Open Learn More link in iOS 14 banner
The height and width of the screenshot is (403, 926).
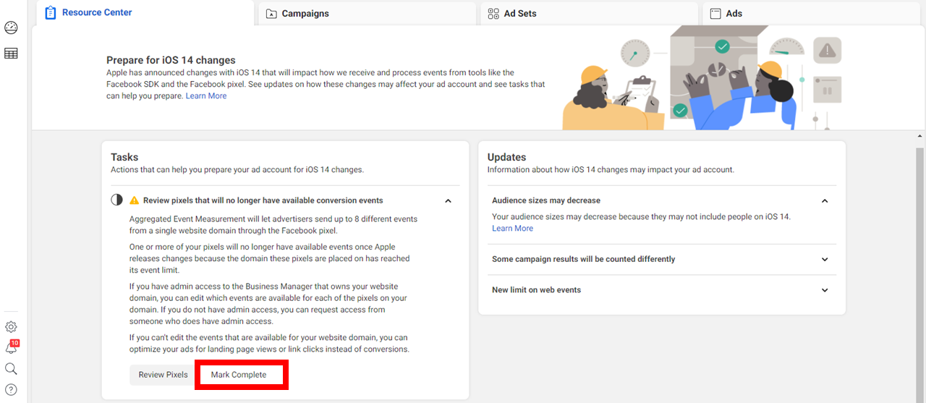[206, 96]
